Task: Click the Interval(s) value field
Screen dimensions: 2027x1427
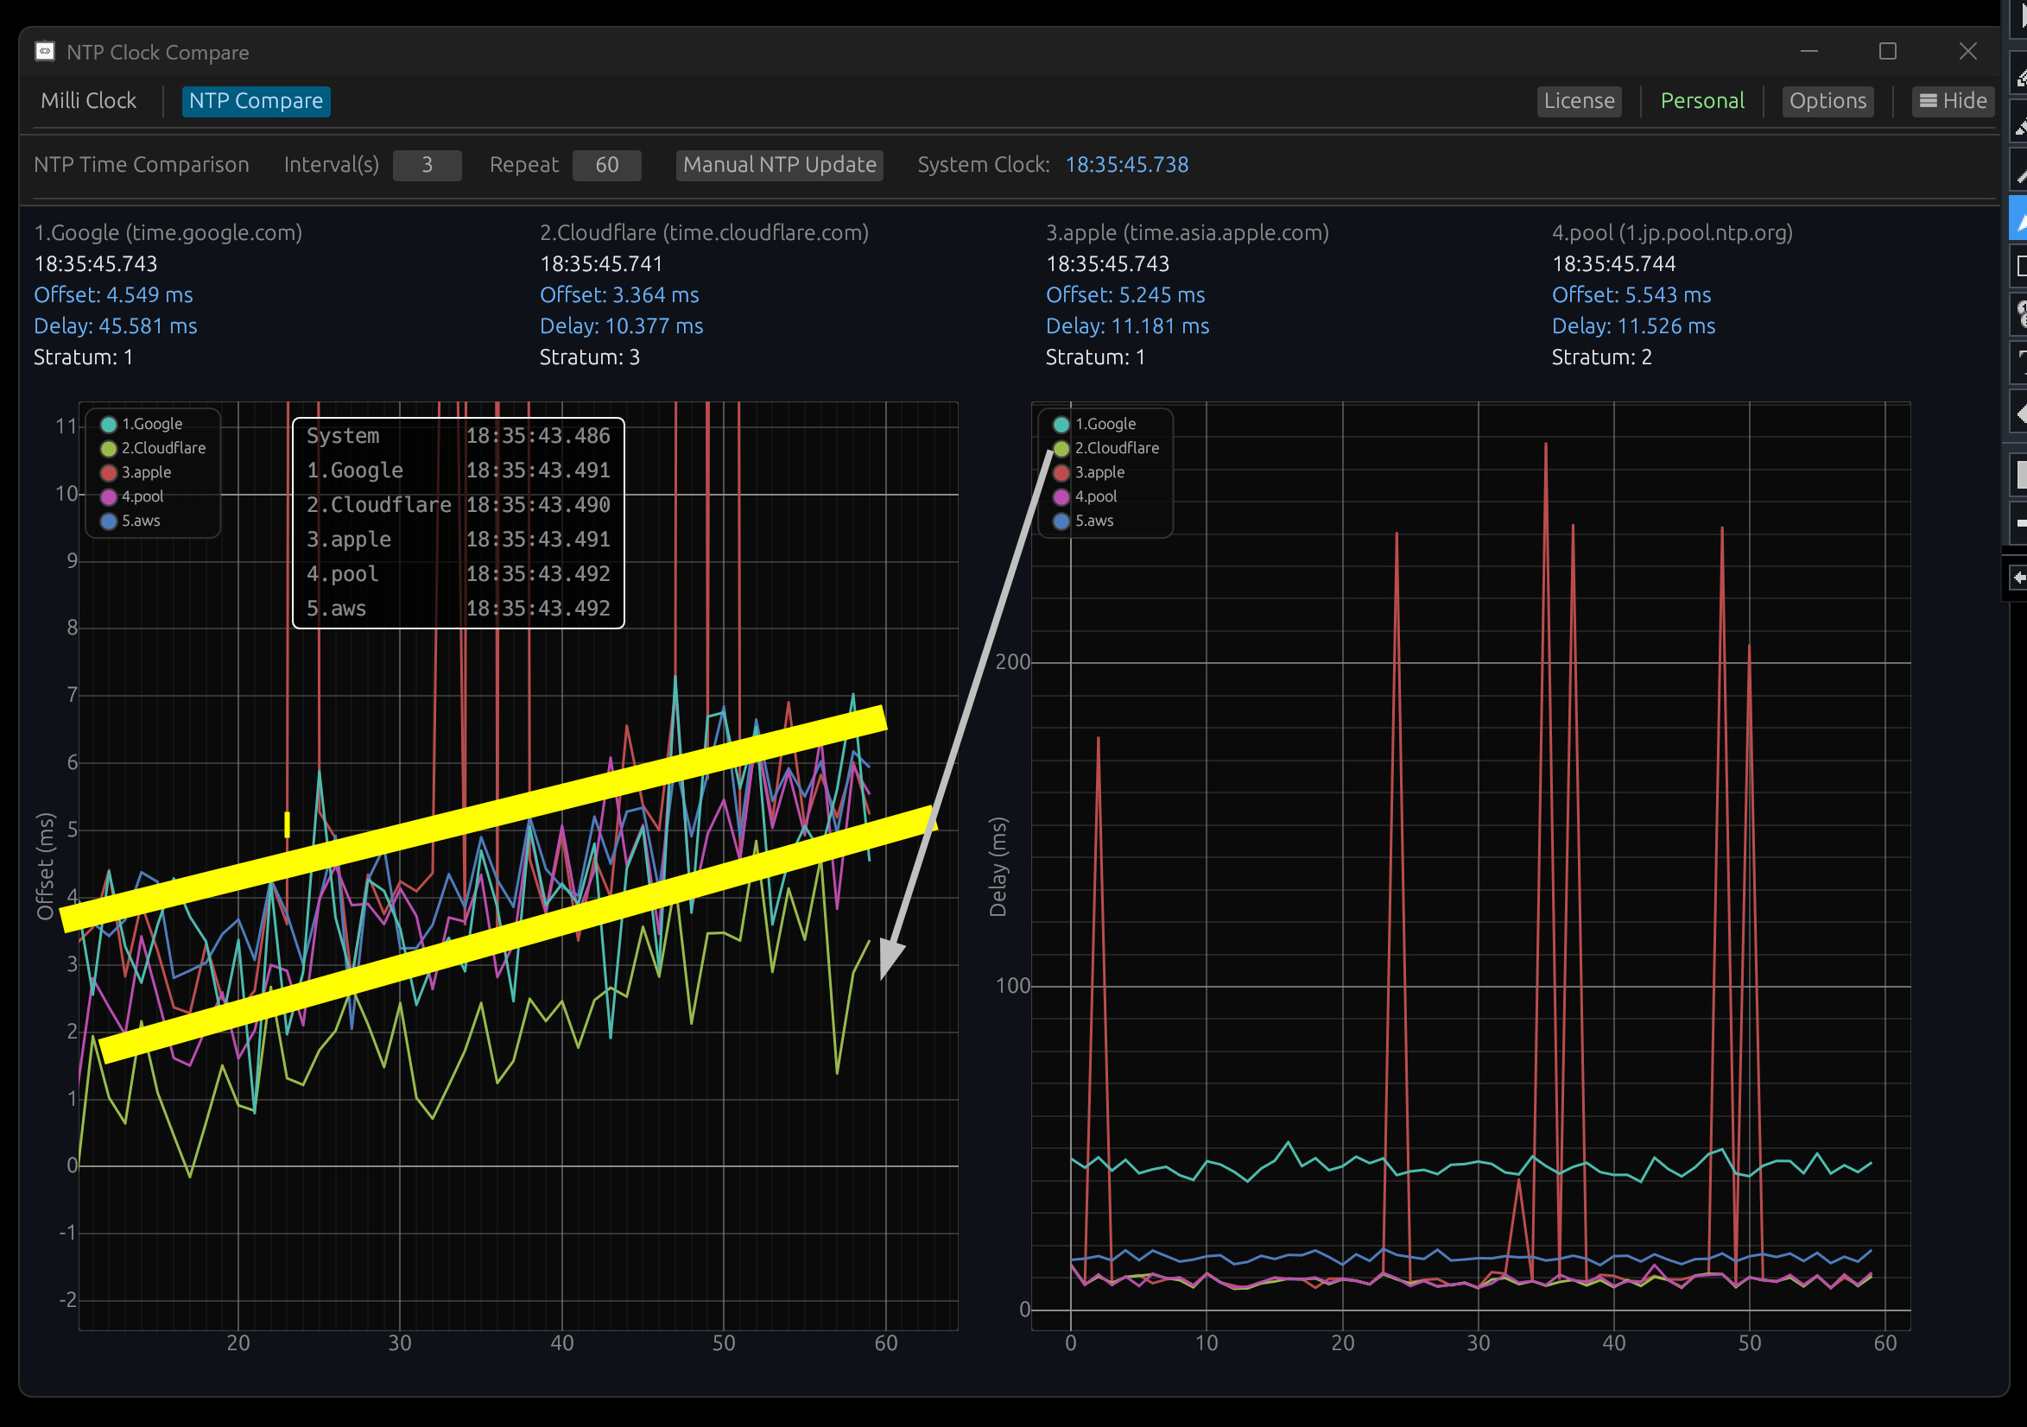Action: click(427, 165)
